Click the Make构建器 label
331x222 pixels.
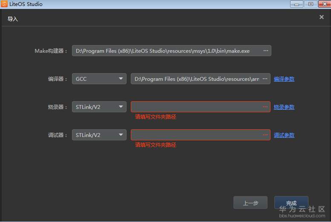click(x=51, y=51)
